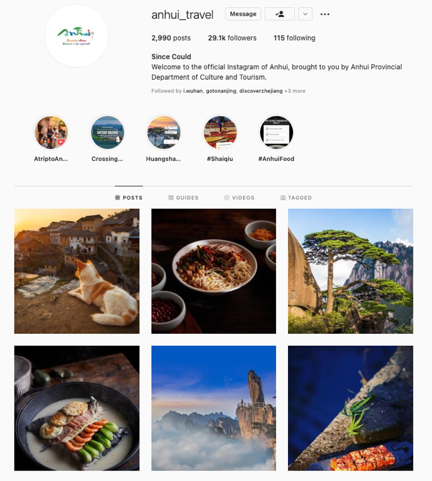432x481 pixels.
Task: Open the anhui_travel profile picture
Action: [77, 36]
